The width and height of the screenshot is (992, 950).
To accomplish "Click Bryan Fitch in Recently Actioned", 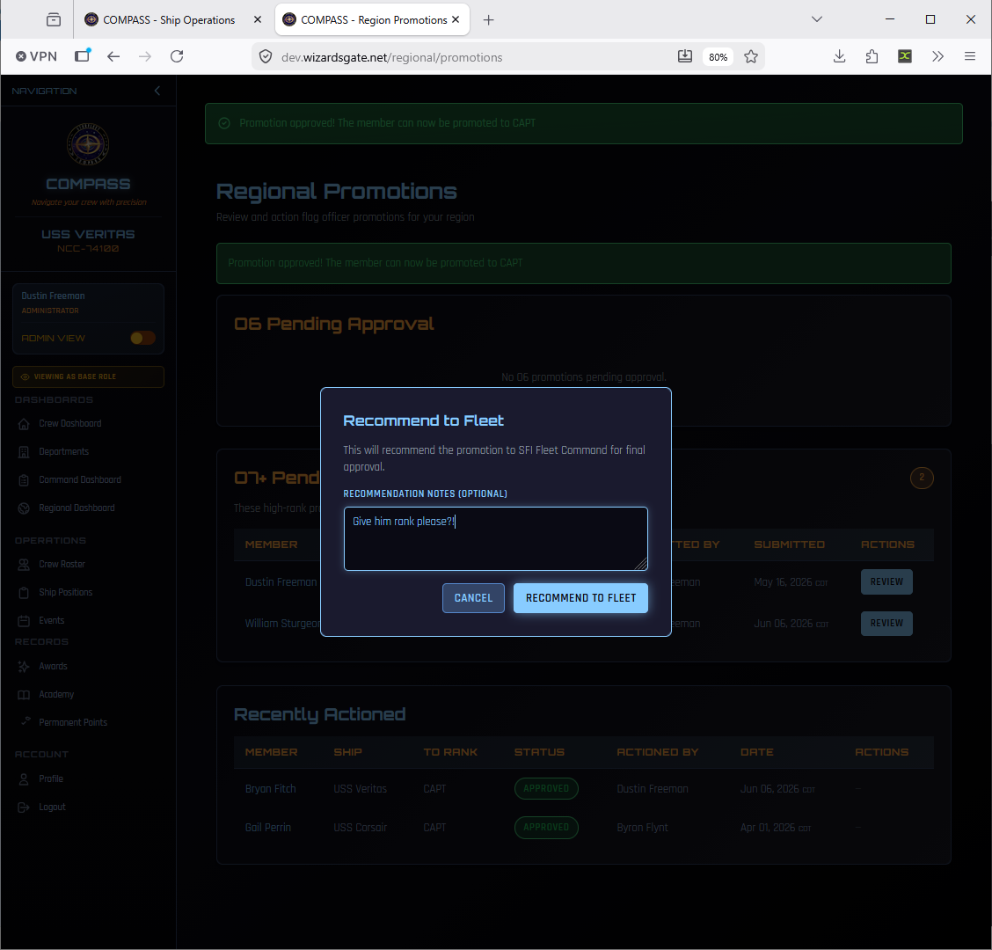I will 270,789.
